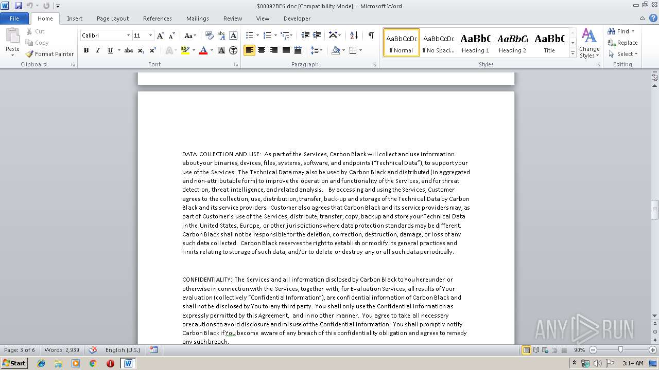The height and width of the screenshot is (370, 659).
Task: Click Decrease Indent icon
Action: [x=305, y=35]
